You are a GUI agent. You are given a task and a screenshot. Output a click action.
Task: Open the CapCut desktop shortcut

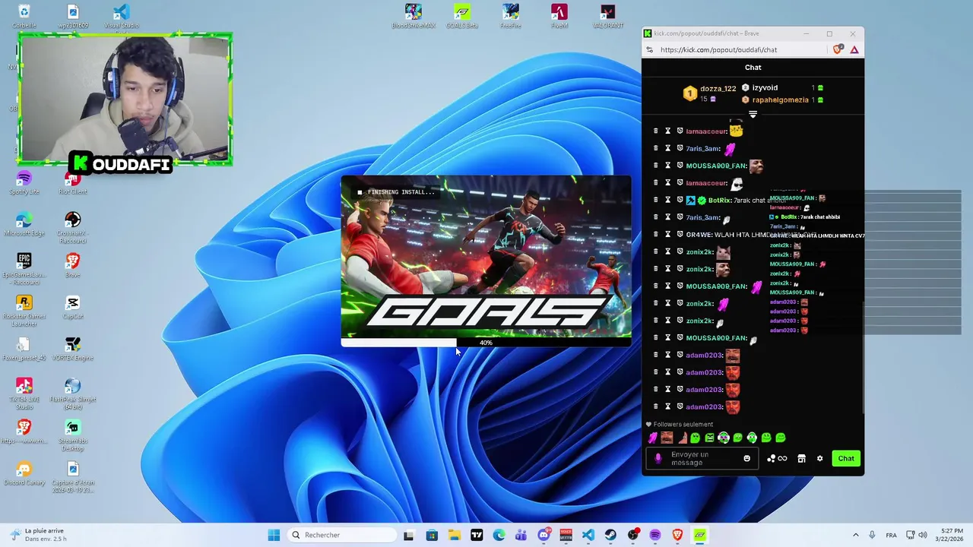coord(73,307)
